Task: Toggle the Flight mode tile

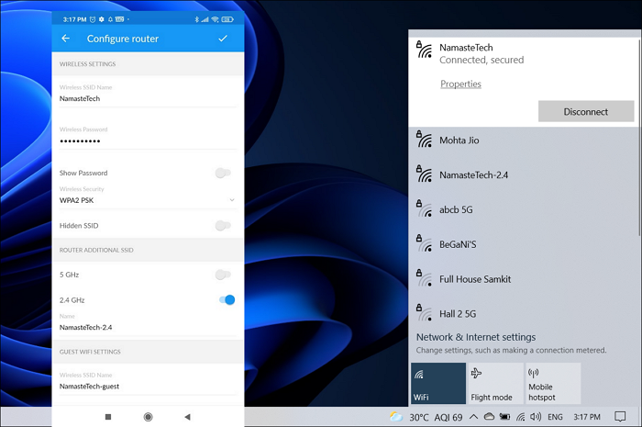Action: point(496,383)
